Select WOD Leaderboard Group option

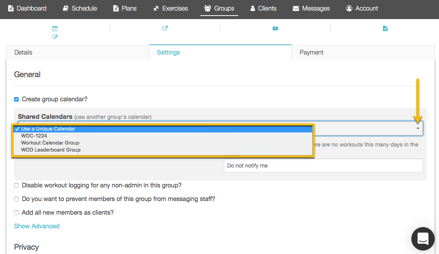[x=163, y=150]
